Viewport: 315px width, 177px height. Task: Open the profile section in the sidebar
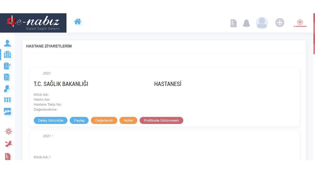point(7,42)
